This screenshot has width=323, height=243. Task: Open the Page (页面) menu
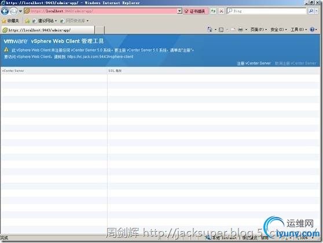click(259, 30)
